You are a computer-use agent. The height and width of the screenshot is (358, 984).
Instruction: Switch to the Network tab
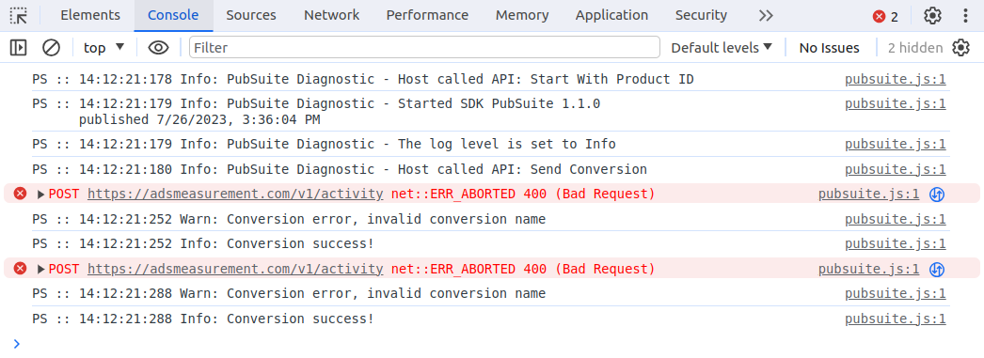click(332, 16)
